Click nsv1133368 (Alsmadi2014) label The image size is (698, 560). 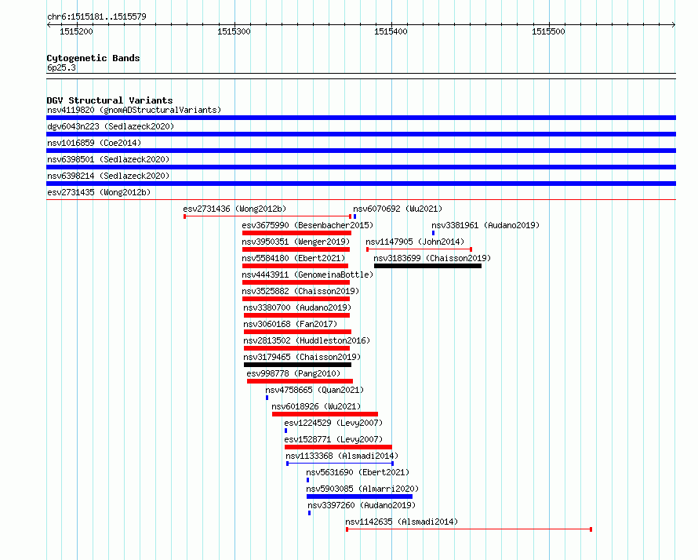pyautogui.click(x=342, y=456)
